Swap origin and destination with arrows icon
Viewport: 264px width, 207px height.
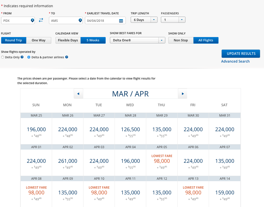click(41, 20)
